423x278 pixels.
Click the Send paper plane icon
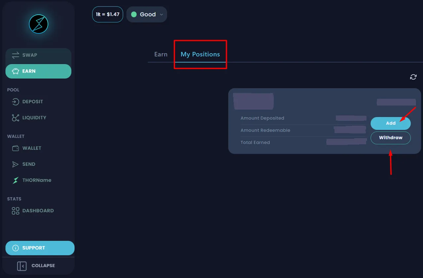pyautogui.click(x=16, y=164)
